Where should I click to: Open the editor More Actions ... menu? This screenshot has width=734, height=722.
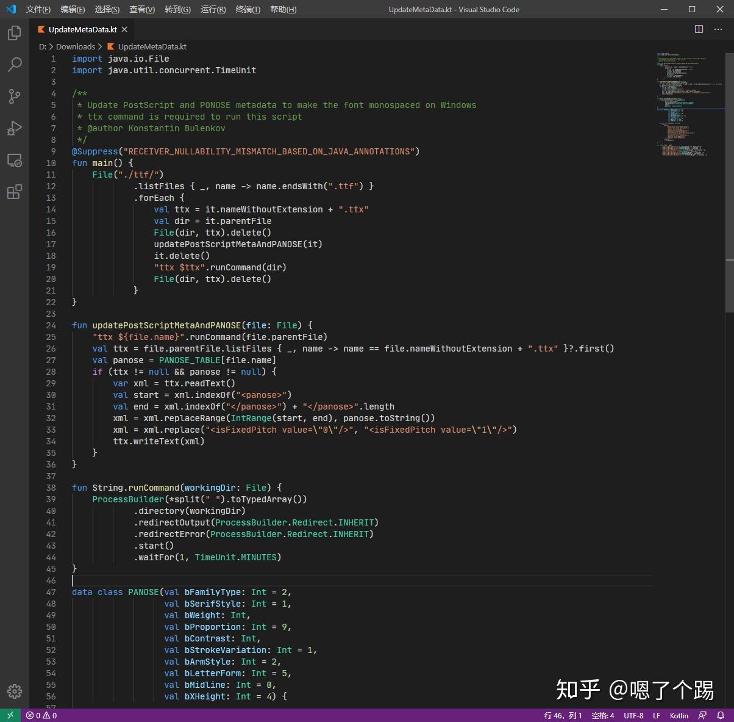(x=718, y=29)
